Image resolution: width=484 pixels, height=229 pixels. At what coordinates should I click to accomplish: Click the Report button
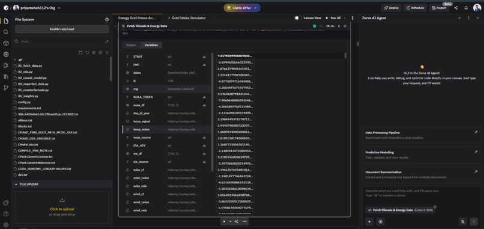tap(439, 8)
